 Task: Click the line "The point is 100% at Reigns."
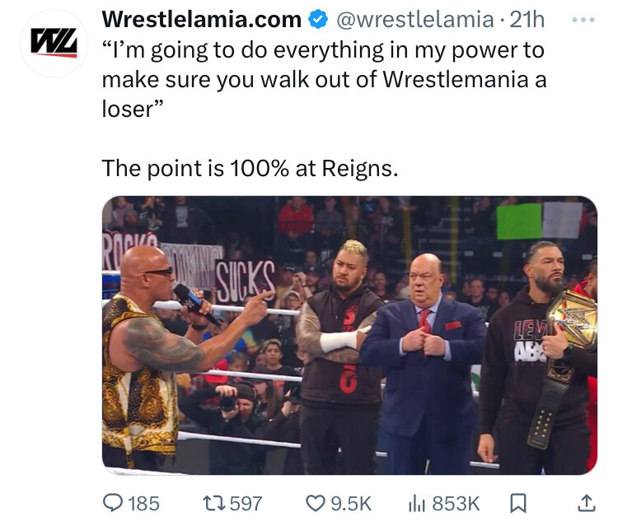point(250,168)
